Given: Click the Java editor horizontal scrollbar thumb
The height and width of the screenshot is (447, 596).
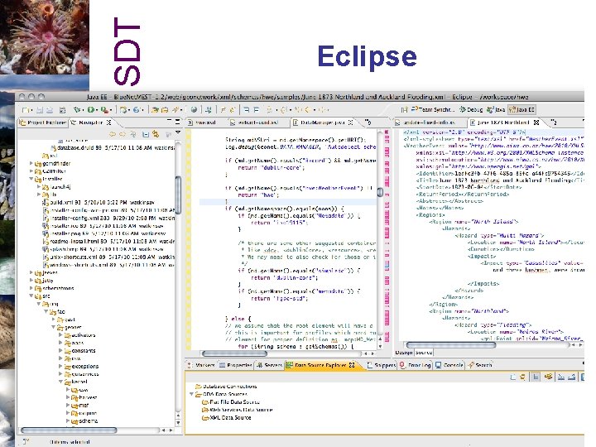Looking at the screenshot, I should [234, 353].
